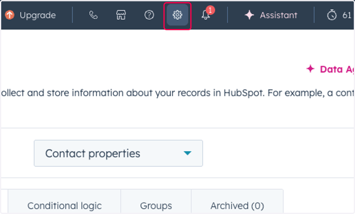The width and height of the screenshot is (355, 214).
Task: Click the teal caret in Contact properties
Action: tap(188, 153)
